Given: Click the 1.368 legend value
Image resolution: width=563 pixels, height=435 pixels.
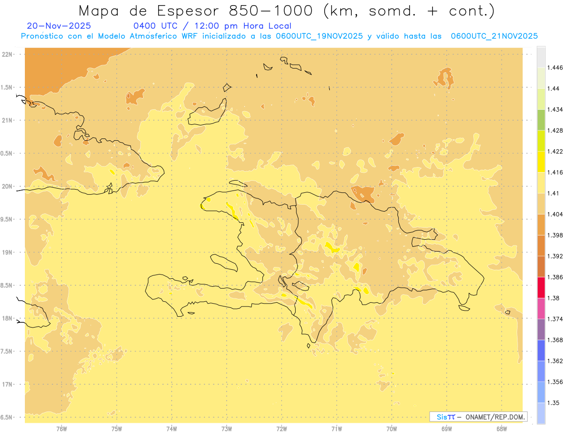Looking at the screenshot, I should click(555, 340).
